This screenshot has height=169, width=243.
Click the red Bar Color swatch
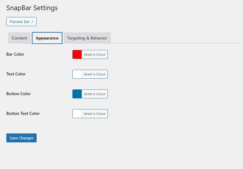coord(77,54)
